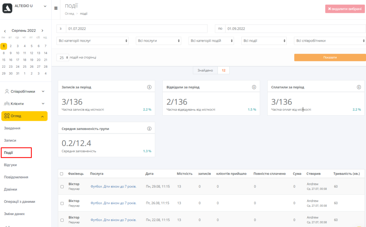Open Зміни даних in sidebar
Screen dimensions: 366x227
tap(14, 214)
